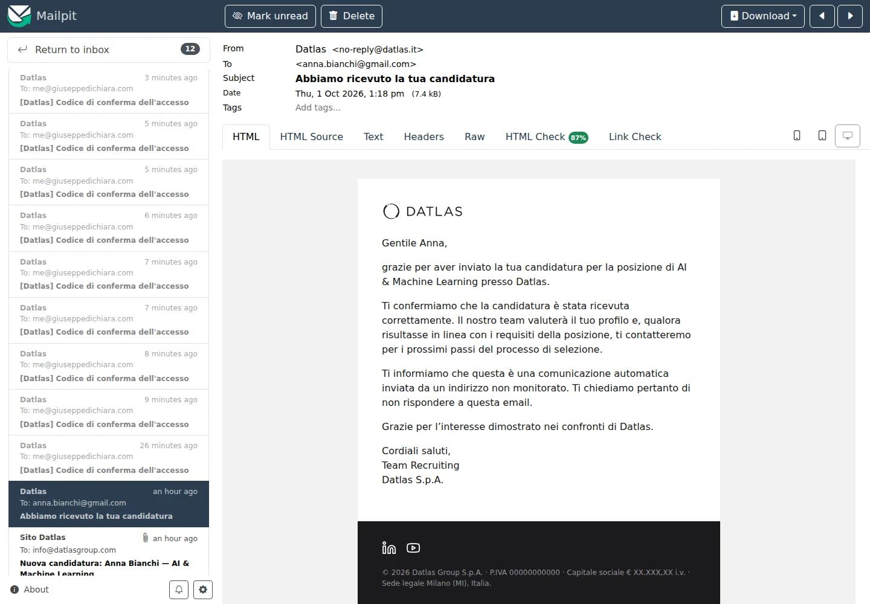Mark this message unread
This screenshot has width=870, height=604.
270,16
